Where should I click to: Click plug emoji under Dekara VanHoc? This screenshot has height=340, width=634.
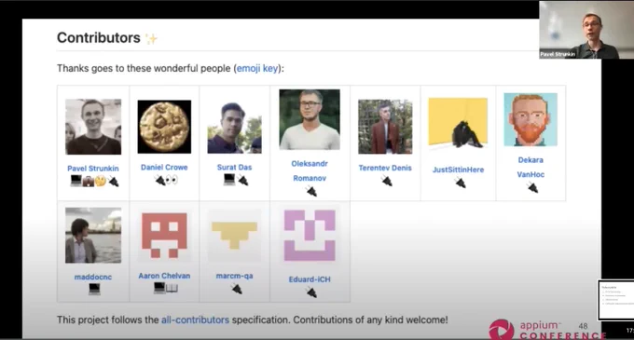[x=532, y=187]
